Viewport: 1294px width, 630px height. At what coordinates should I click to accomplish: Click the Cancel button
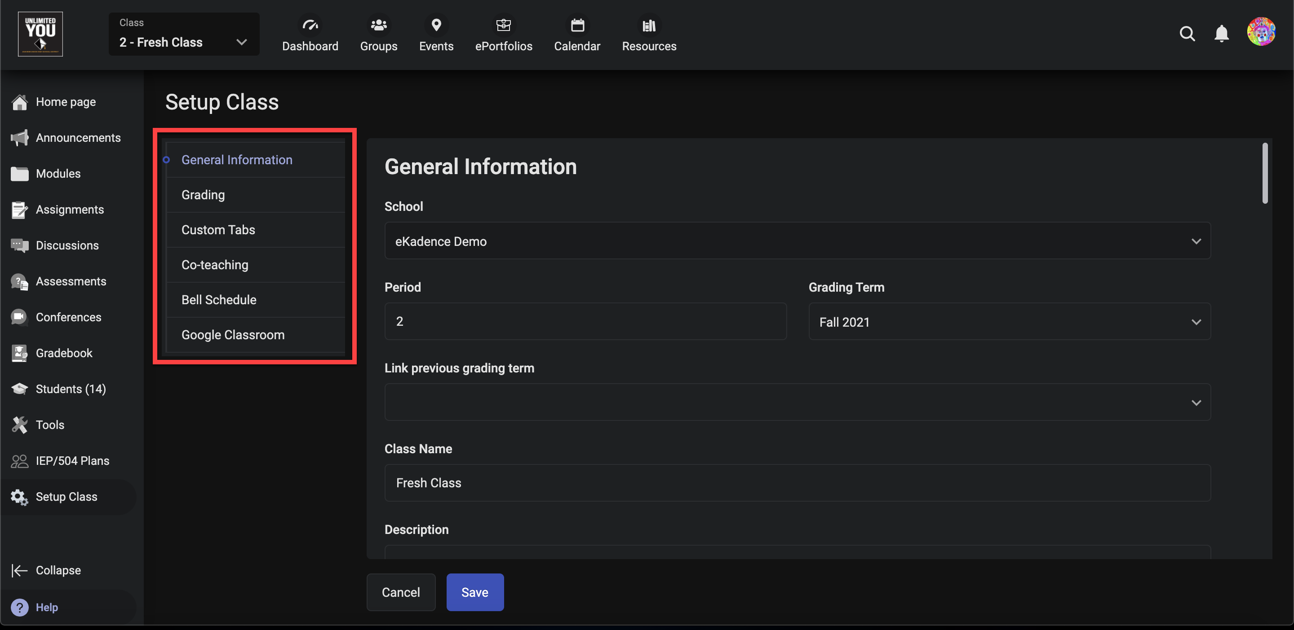400,592
